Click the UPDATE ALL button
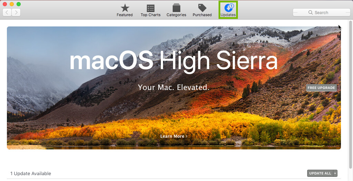Viewport: 353px width, 181px height. point(320,173)
